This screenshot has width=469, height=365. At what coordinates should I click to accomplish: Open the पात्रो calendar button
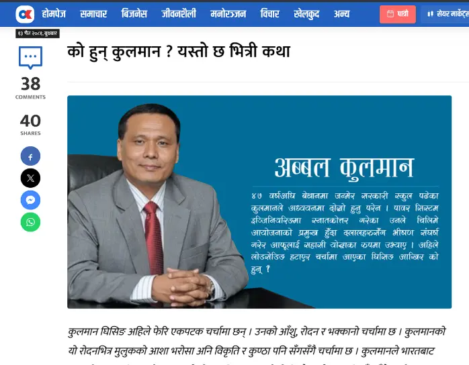pyautogui.click(x=398, y=14)
